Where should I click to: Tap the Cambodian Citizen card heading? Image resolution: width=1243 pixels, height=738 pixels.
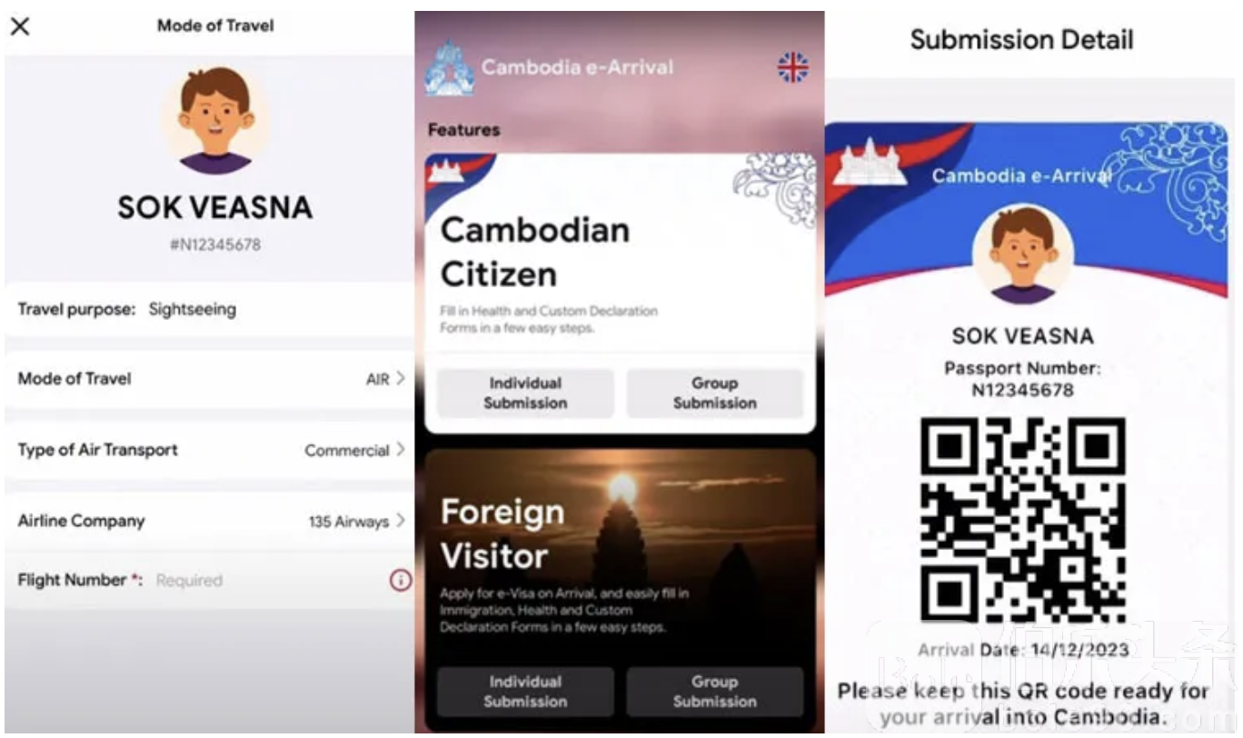534,252
